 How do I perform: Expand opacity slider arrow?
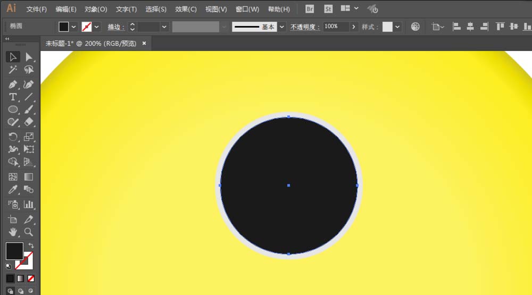pos(354,27)
